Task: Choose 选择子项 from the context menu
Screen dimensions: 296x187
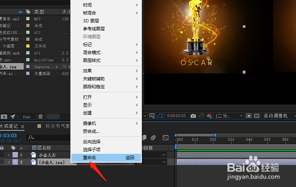Action: click(106, 150)
